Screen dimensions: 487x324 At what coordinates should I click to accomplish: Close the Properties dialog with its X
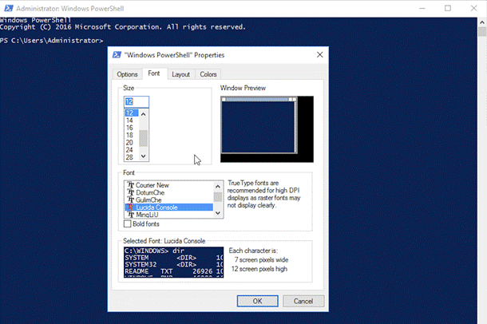pyautogui.click(x=319, y=55)
